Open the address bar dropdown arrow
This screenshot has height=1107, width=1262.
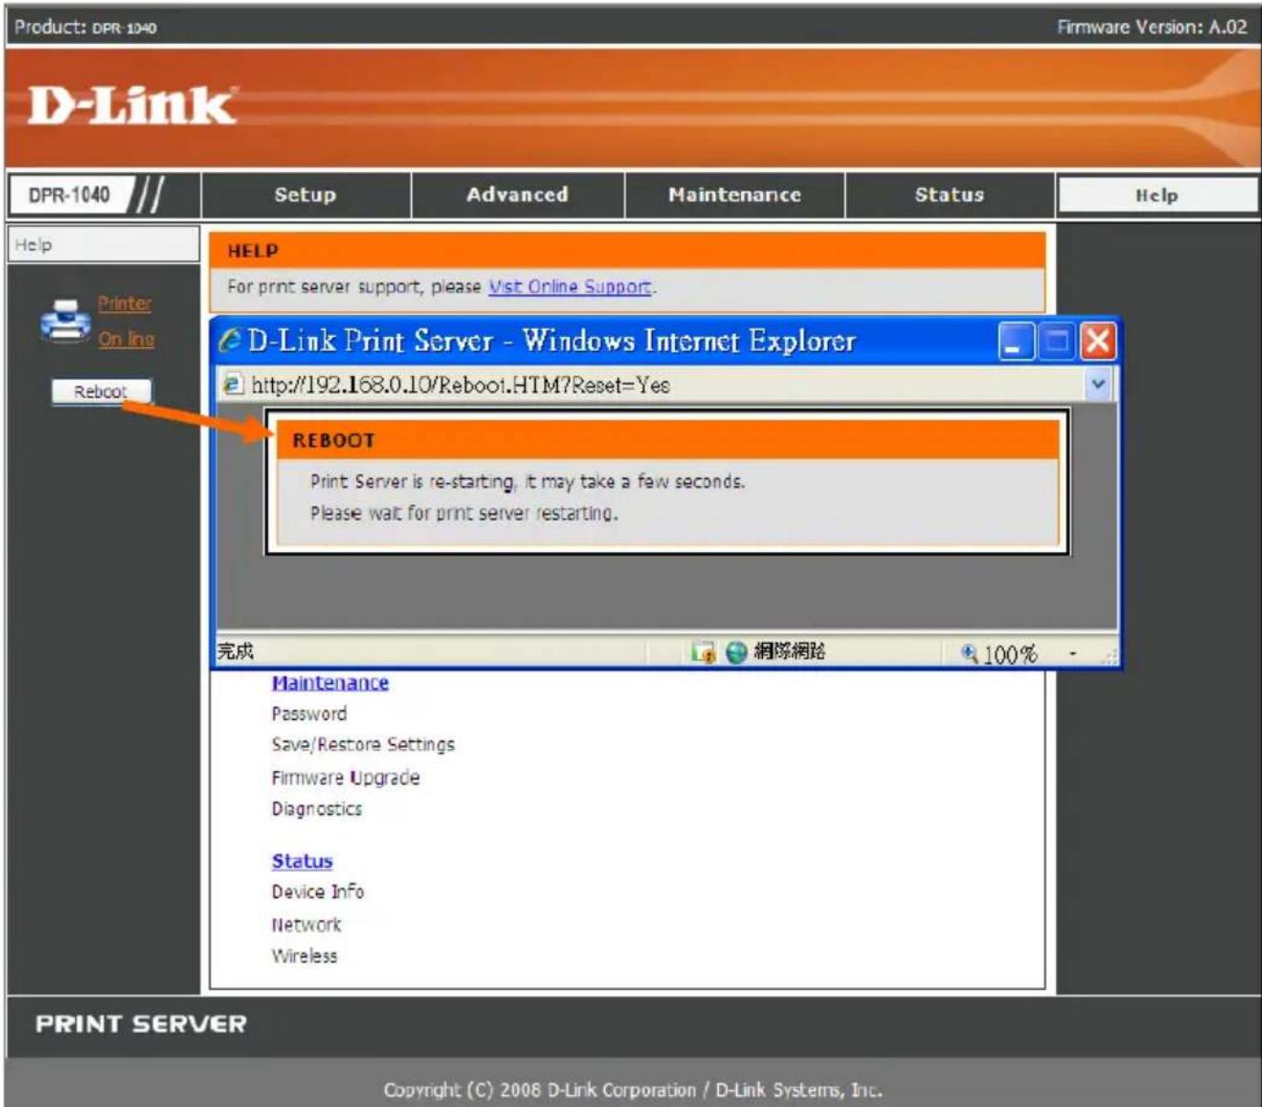1098,385
